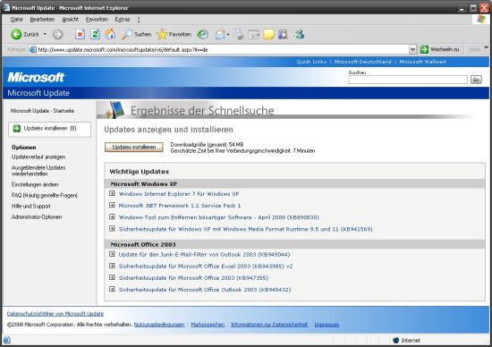Viewport: 492px width, 347px height.
Task: Stop loading with the red X icon
Action: tap(80, 34)
